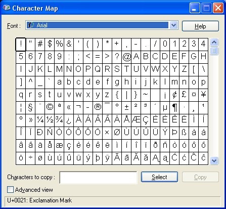Select the capital letter Q
Viewport: 226px width, 209px height.
click(98, 69)
